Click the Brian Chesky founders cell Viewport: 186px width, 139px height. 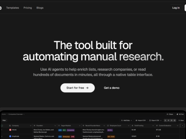[44, 131]
